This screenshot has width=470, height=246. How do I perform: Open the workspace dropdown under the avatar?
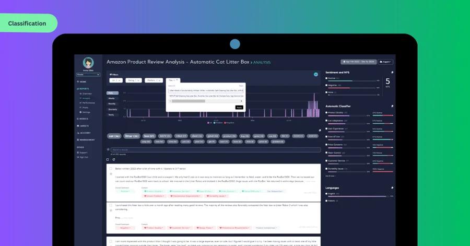click(x=88, y=75)
